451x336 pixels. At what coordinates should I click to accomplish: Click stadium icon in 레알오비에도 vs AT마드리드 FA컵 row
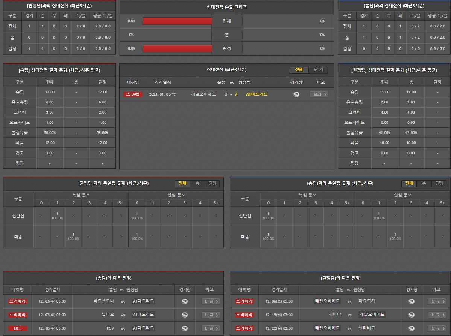click(296, 94)
